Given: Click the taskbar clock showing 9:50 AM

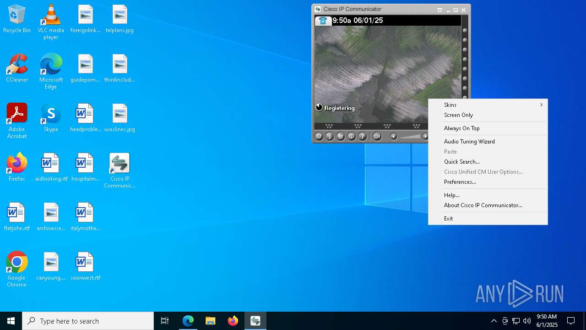Looking at the screenshot, I should 547,321.
